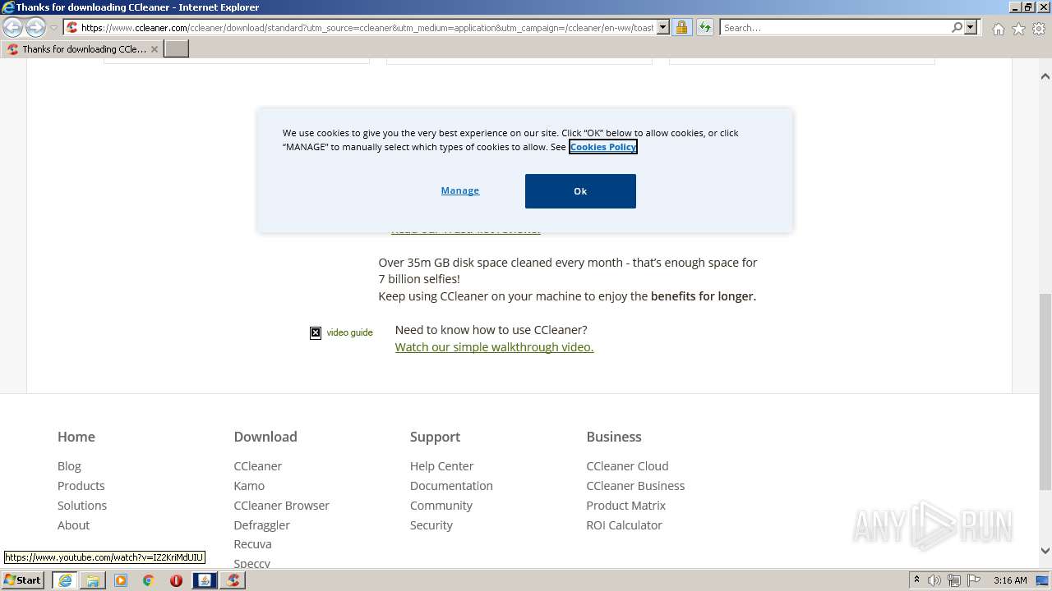The image size is (1052, 591).
Task: Open the CCleaner Cloud footer link
Action: 627,466
